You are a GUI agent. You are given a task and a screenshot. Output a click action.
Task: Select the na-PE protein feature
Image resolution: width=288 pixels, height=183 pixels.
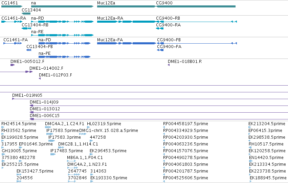click(64, 57)
